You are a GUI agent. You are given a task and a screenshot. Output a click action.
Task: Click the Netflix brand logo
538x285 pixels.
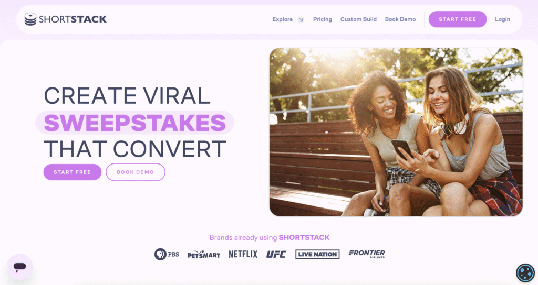(243, 254)
